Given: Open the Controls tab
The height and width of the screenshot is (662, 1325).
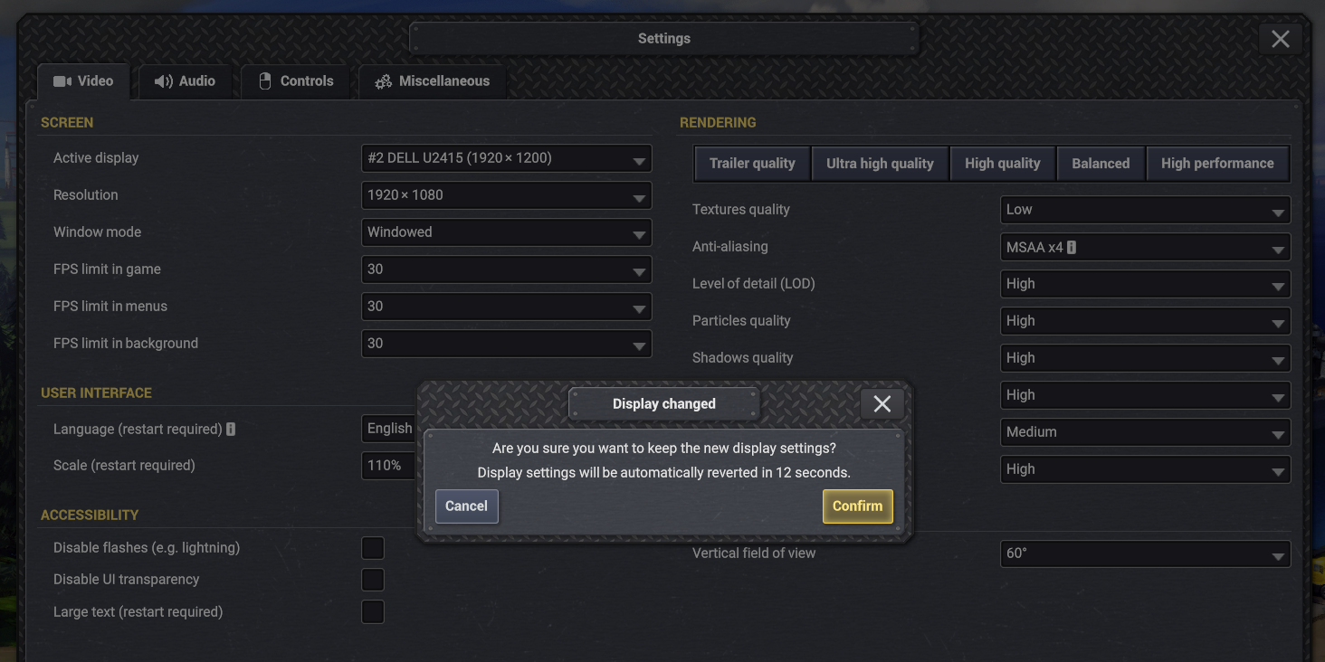Looking at the screenshot, I should pos(296,81).
